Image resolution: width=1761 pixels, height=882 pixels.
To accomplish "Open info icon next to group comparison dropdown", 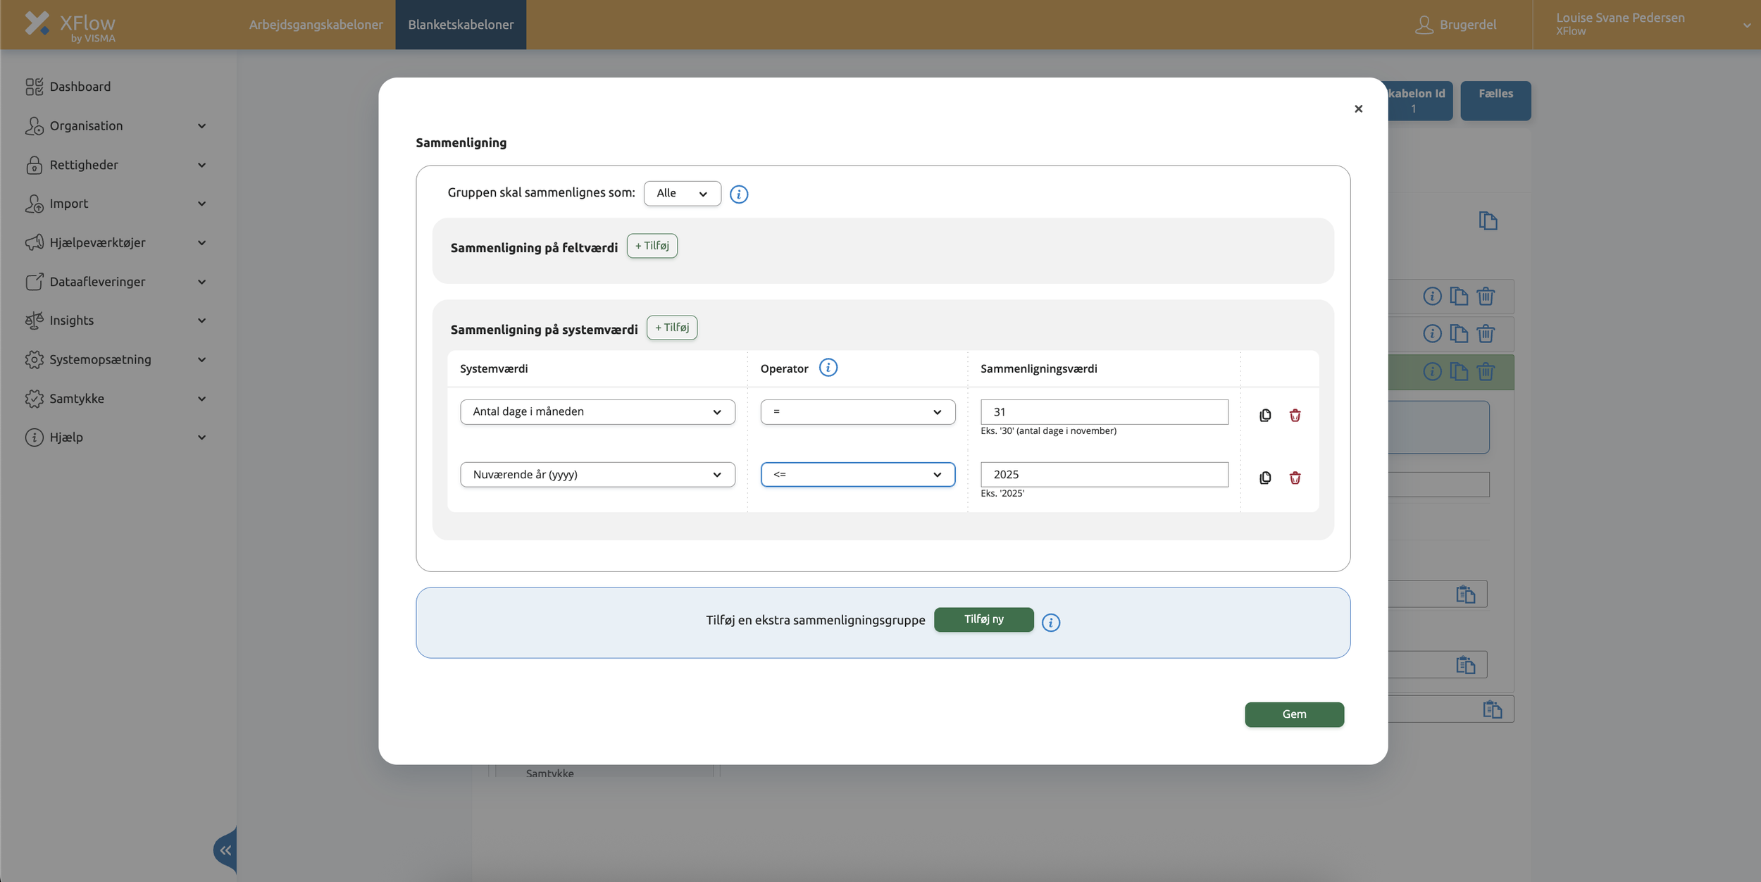I will tap(739, 194).
